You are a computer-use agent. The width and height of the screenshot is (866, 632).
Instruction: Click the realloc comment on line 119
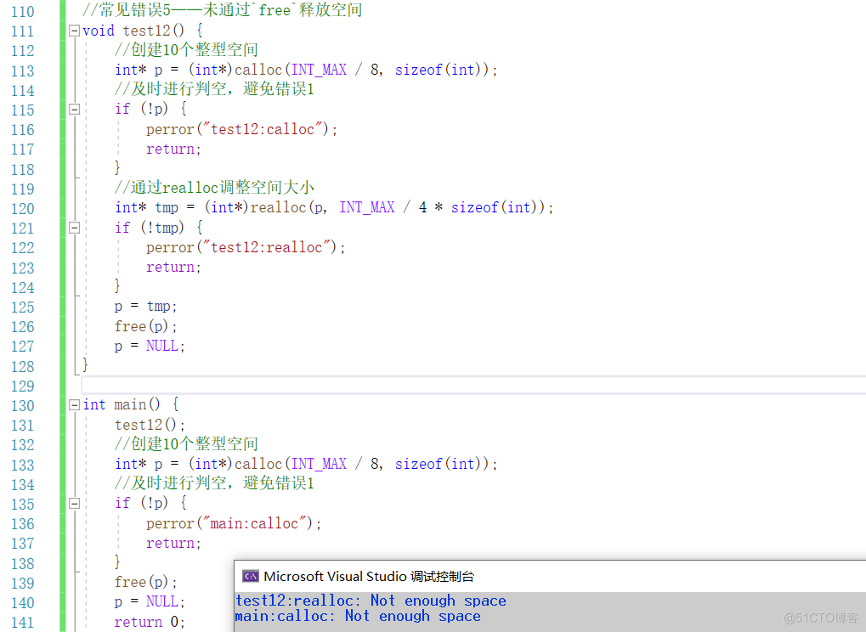tap(214, 188)
